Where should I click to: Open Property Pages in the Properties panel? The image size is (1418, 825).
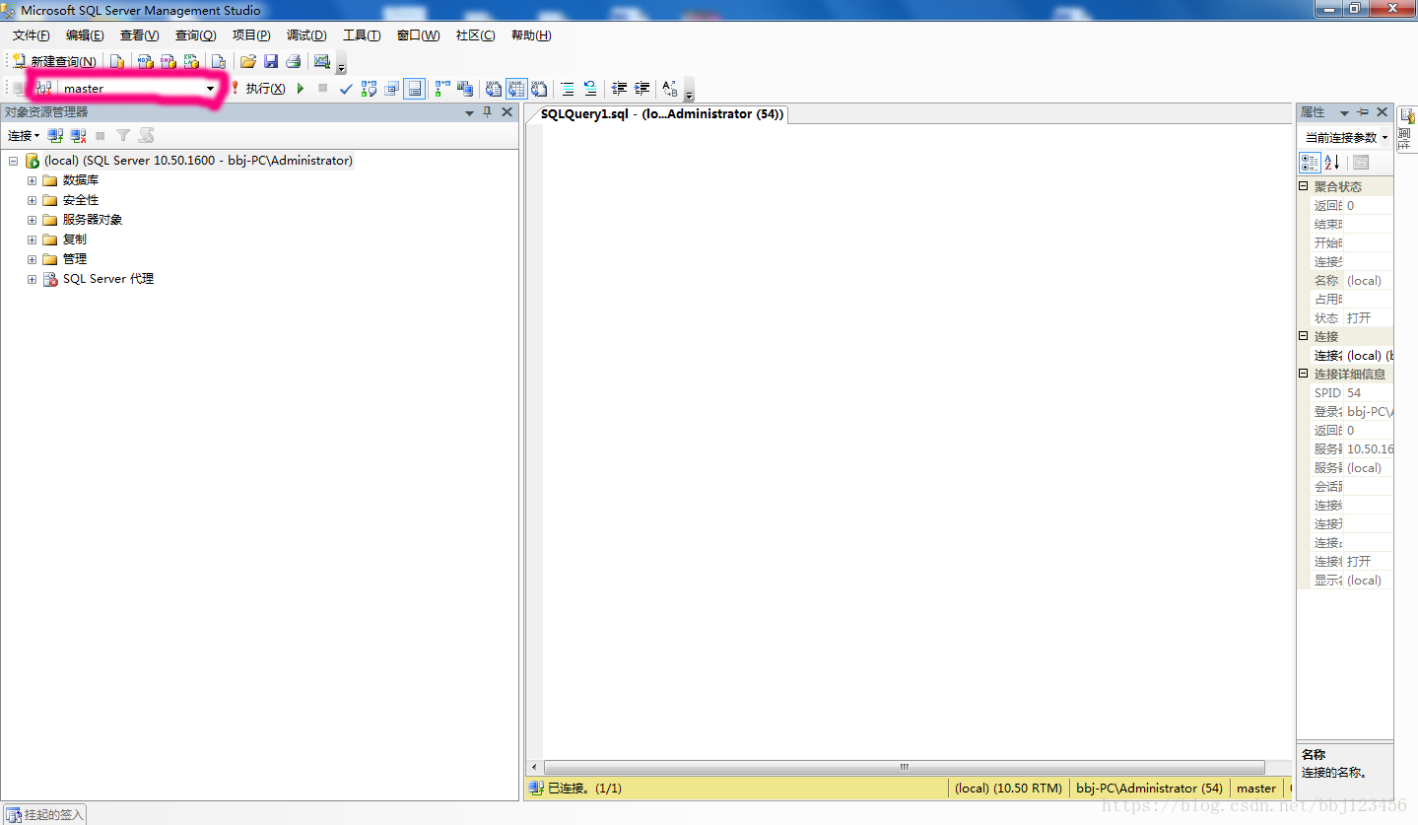coord(1361,163)
